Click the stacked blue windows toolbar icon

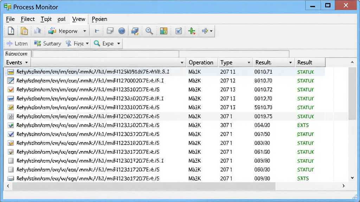135,31
